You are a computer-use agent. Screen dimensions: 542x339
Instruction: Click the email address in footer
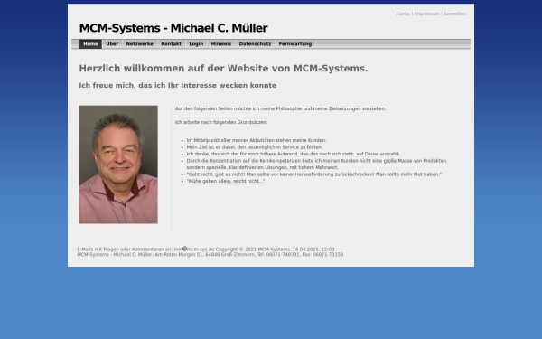click(x=194, y=250)
